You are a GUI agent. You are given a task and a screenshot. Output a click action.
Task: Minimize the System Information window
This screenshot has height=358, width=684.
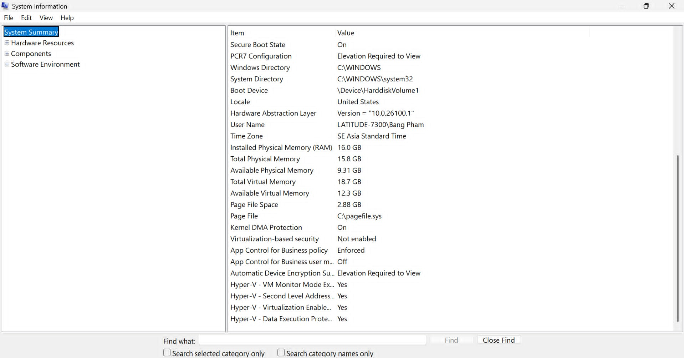(622, 6)
